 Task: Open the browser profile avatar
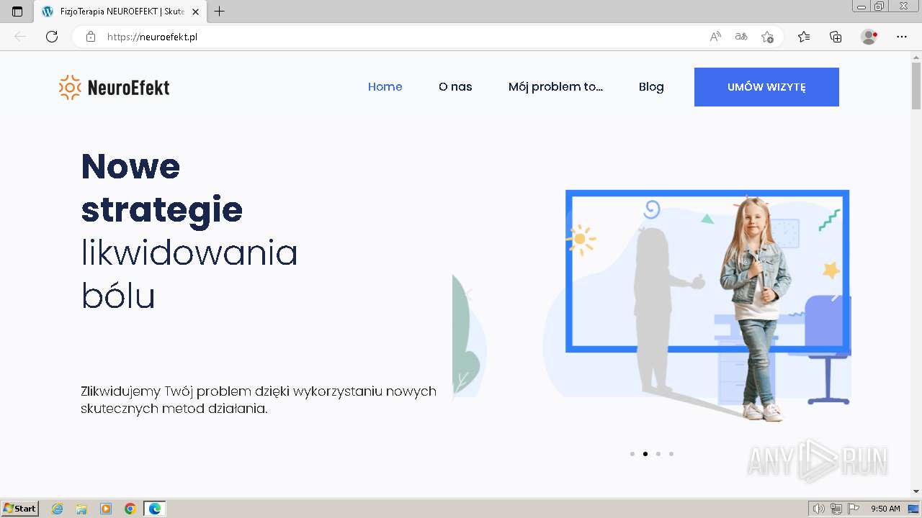click(869, 37)
